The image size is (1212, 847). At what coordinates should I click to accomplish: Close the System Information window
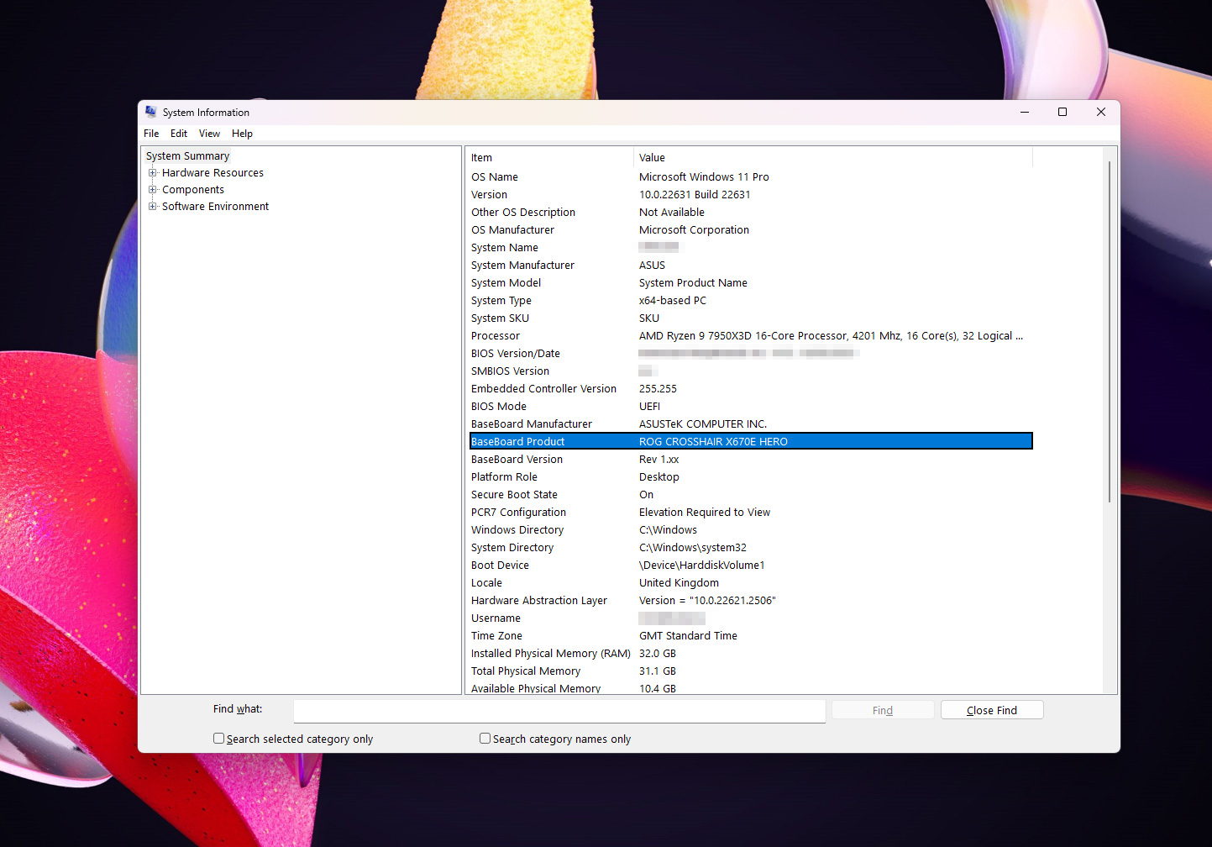[x=1101, y=112]
